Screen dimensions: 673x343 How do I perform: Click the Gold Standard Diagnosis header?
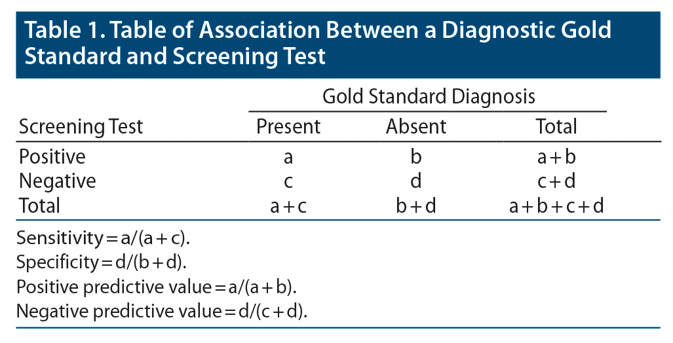pyautogui.click(x=429, y=97)
